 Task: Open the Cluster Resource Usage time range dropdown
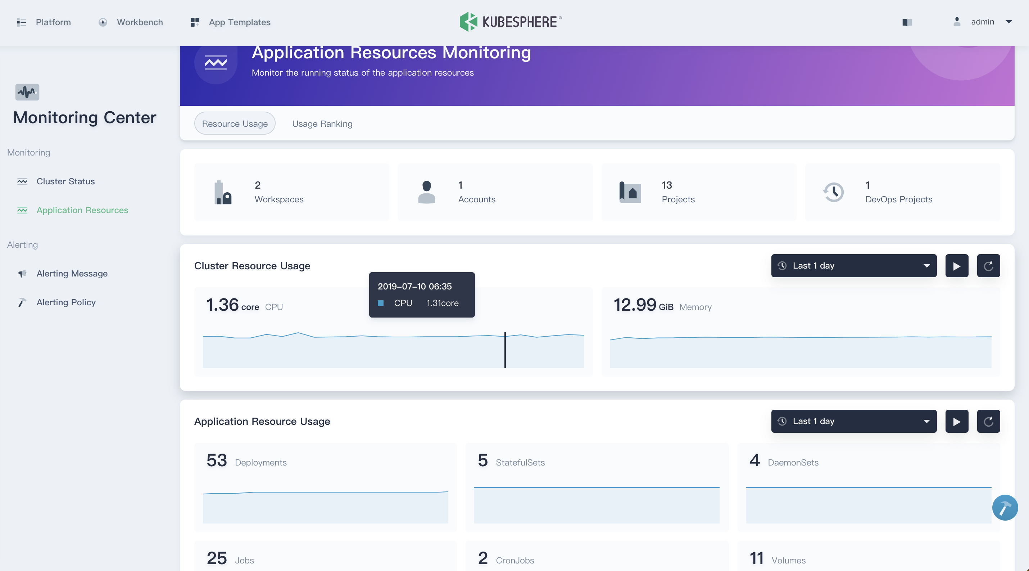(x=854, y=266)
